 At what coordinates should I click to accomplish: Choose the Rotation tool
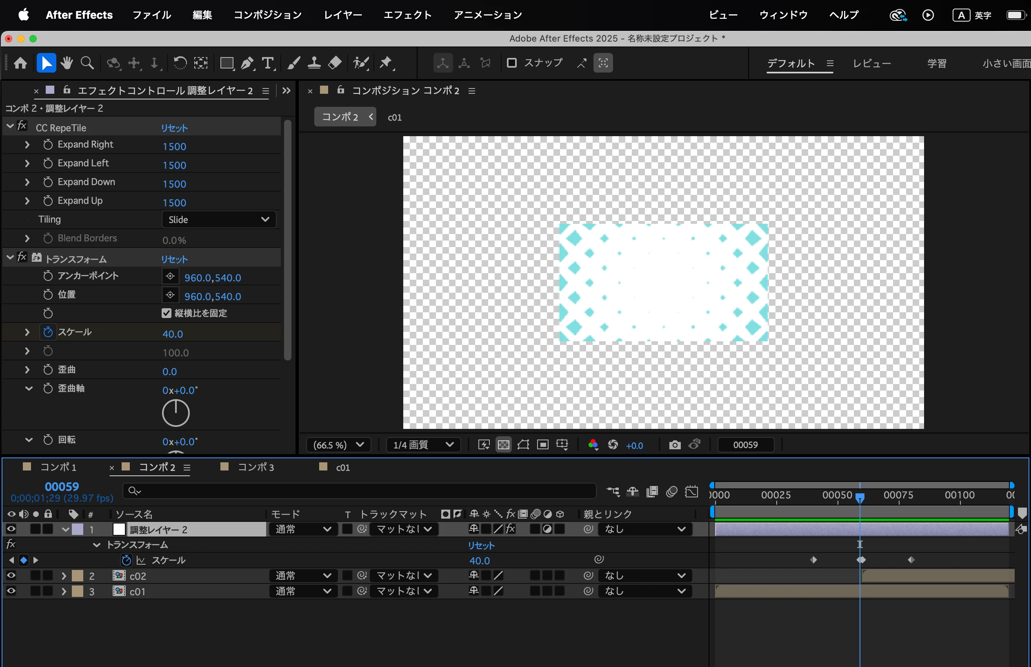180,63
